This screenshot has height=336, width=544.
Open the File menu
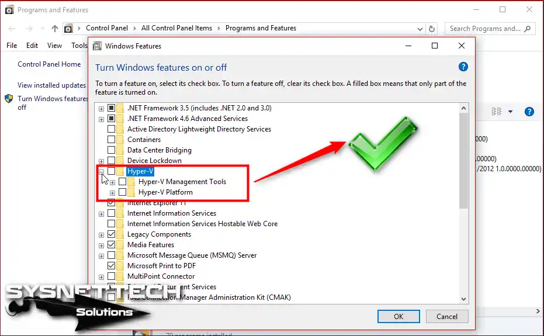pyautogui.click(x=12, y=46)
